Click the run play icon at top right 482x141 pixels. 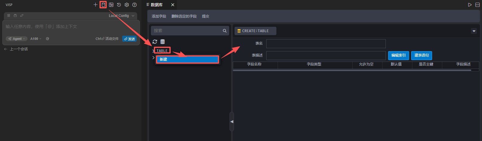click(x=470, y=5)
